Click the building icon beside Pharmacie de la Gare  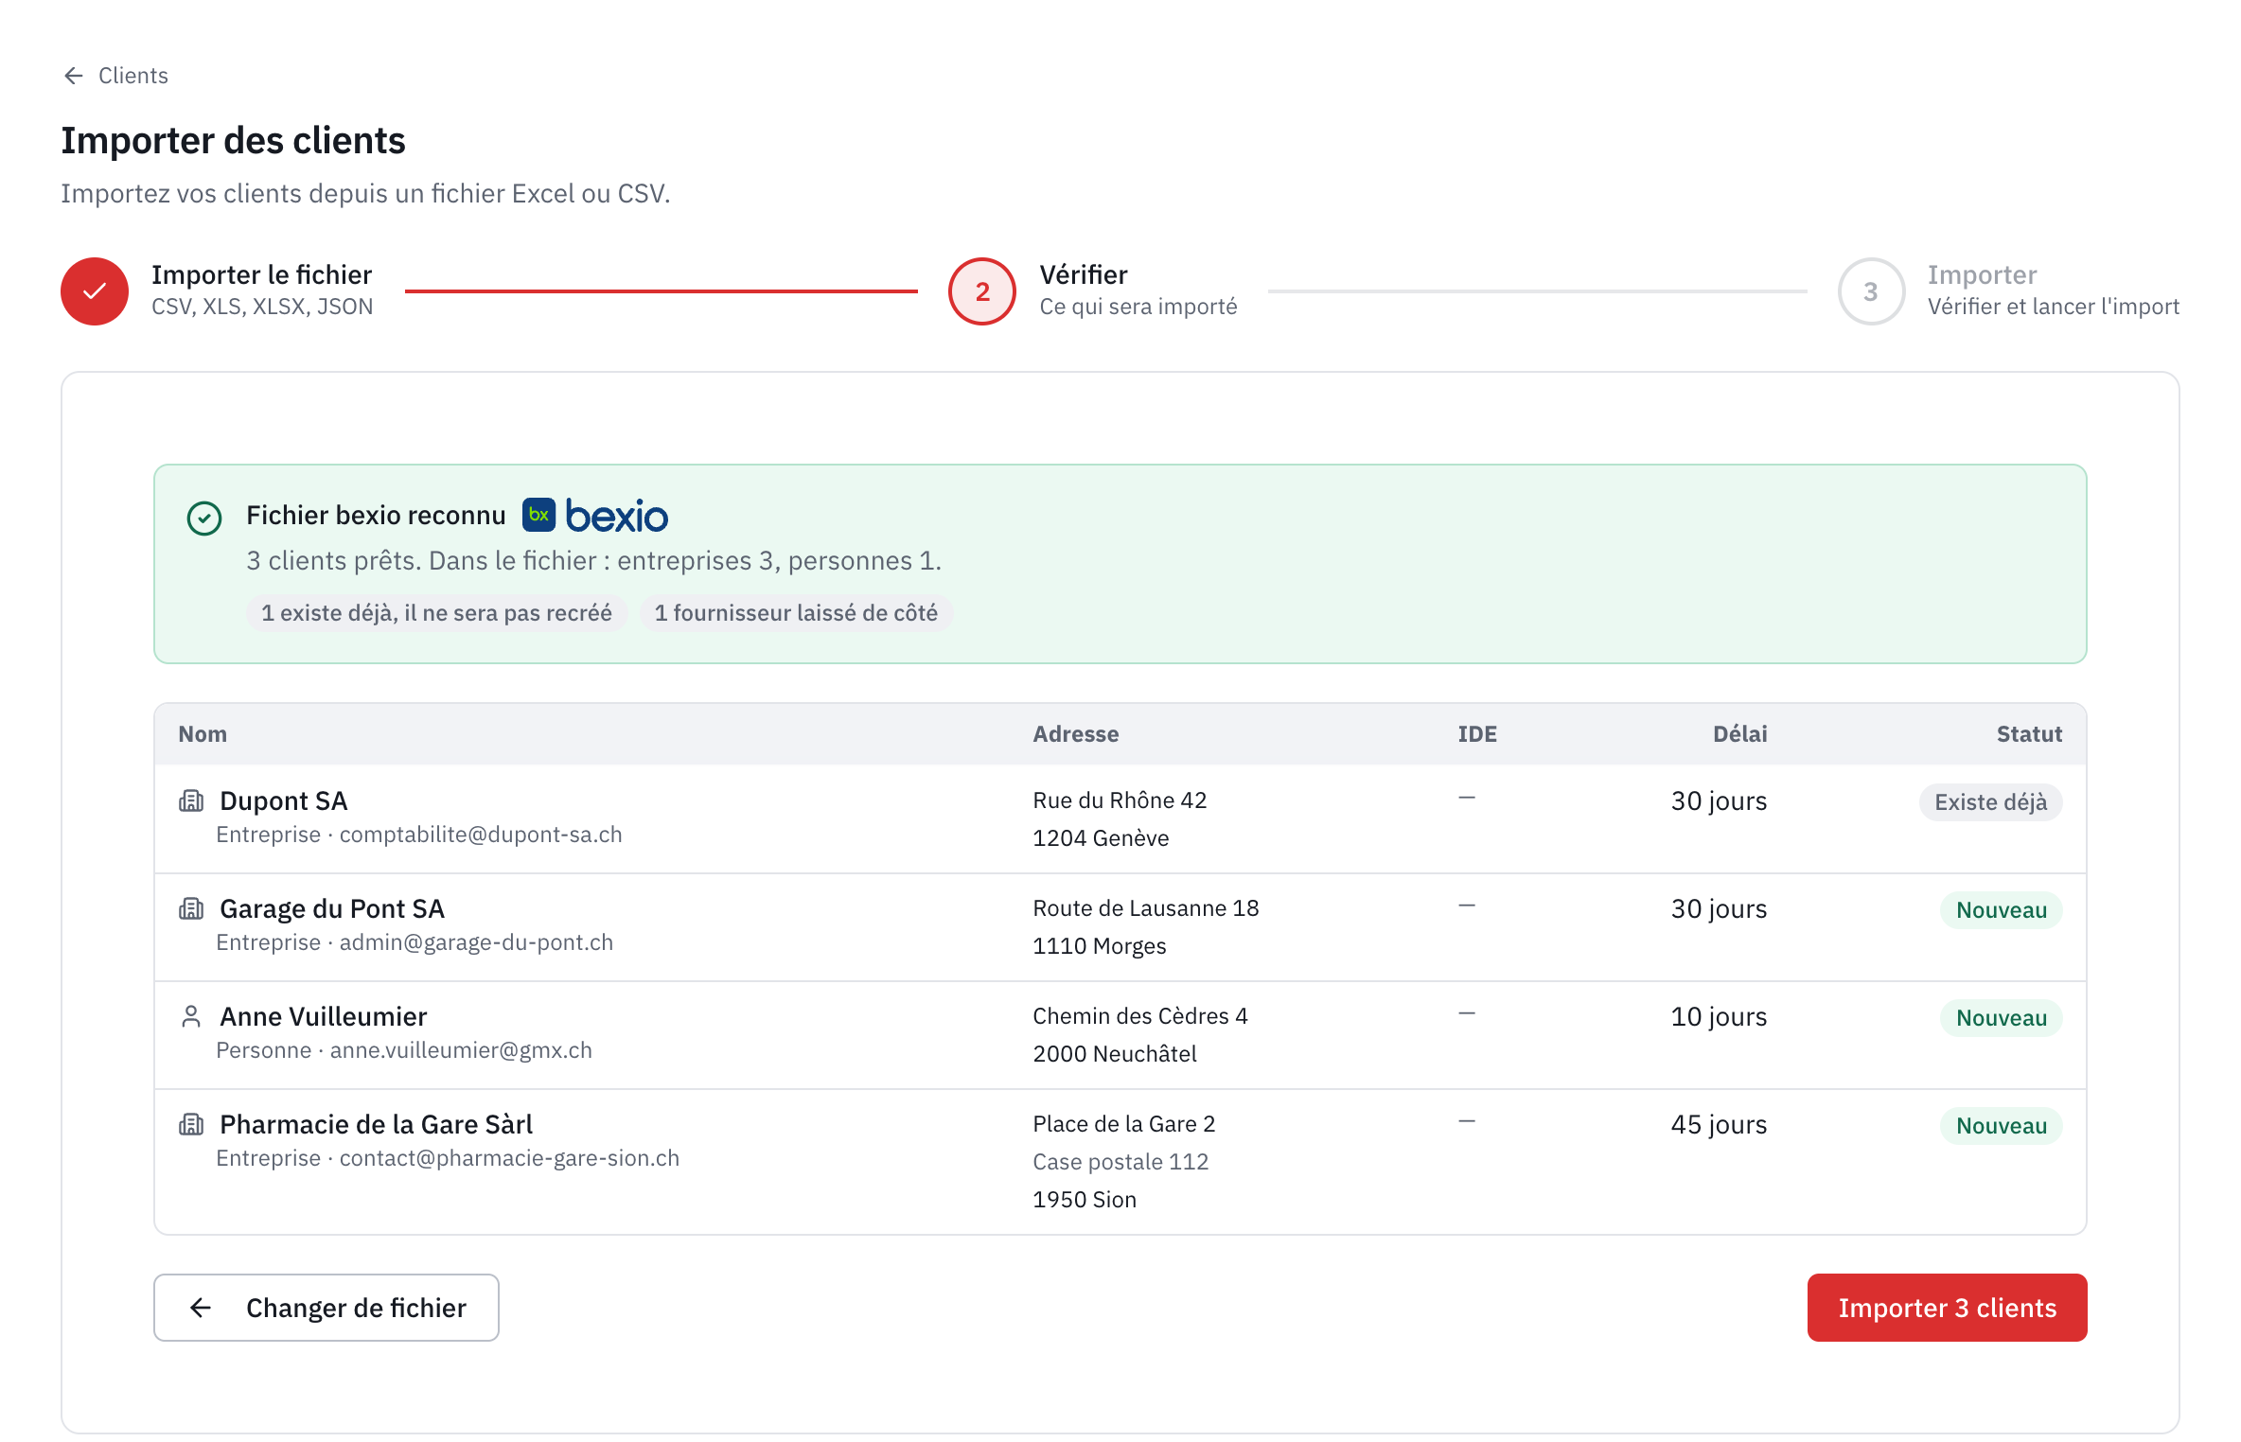(x=191, y=1125)
